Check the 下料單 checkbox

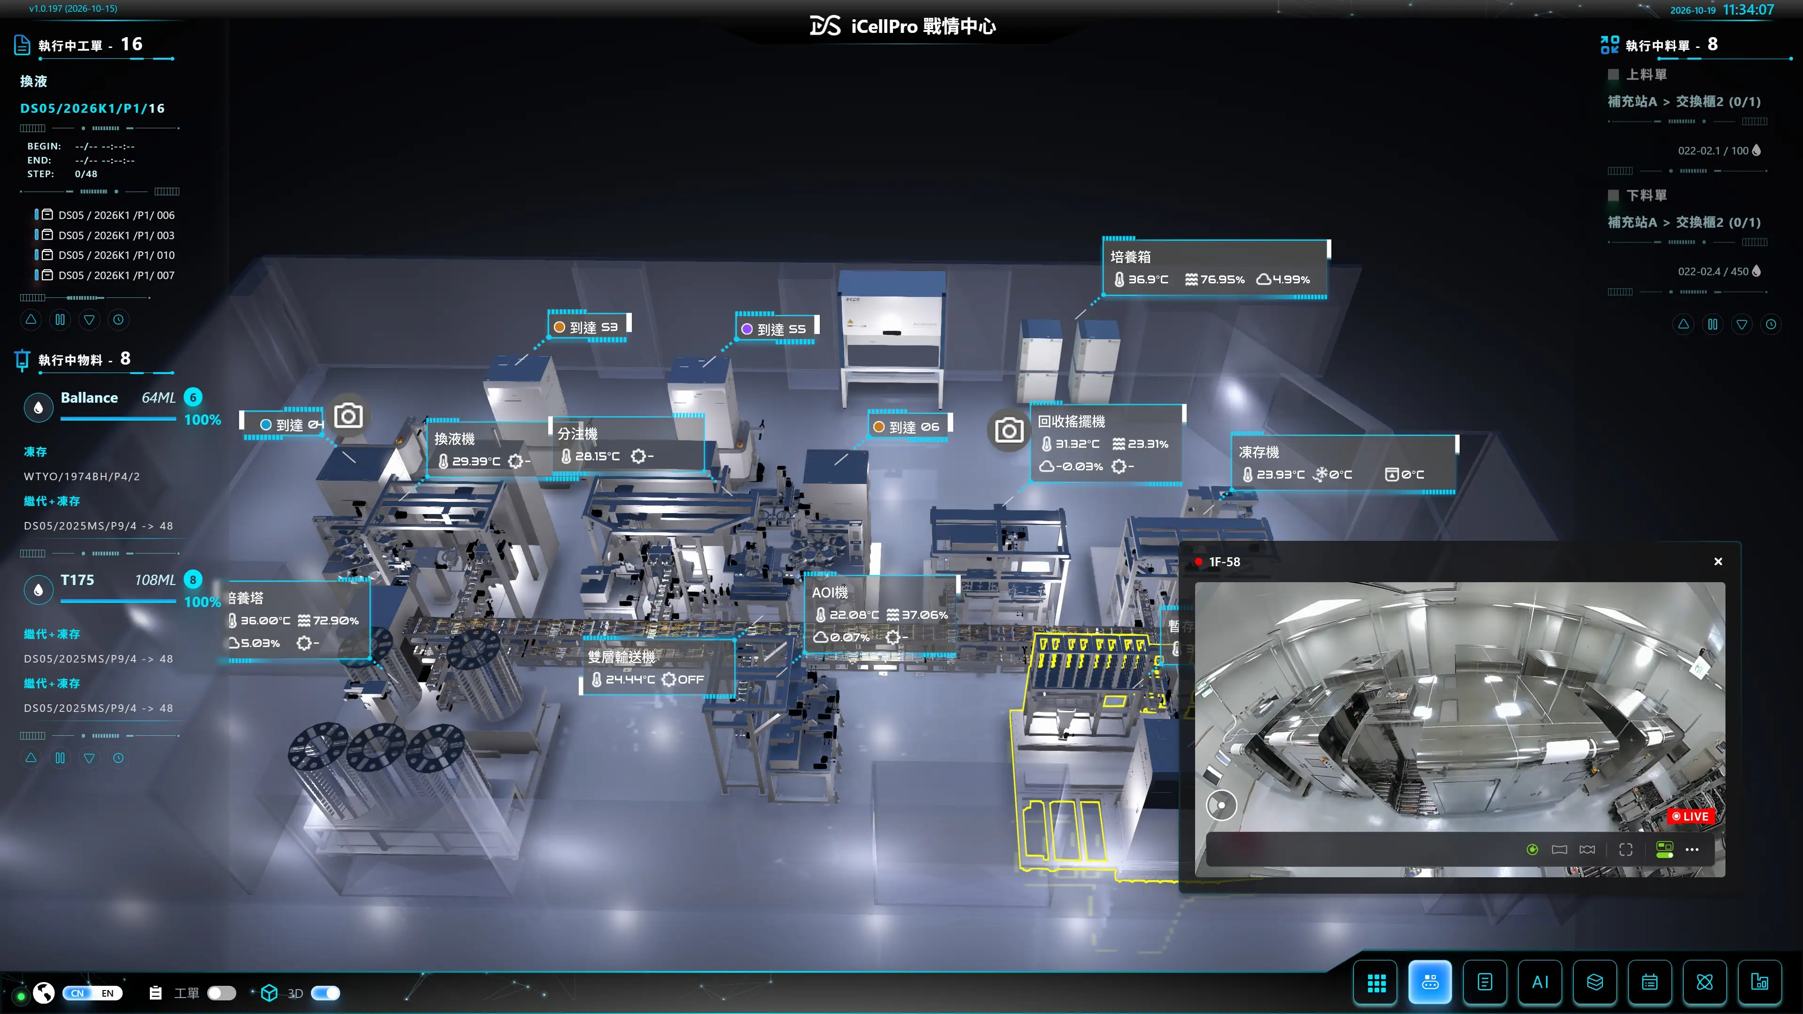(1613, 195)
